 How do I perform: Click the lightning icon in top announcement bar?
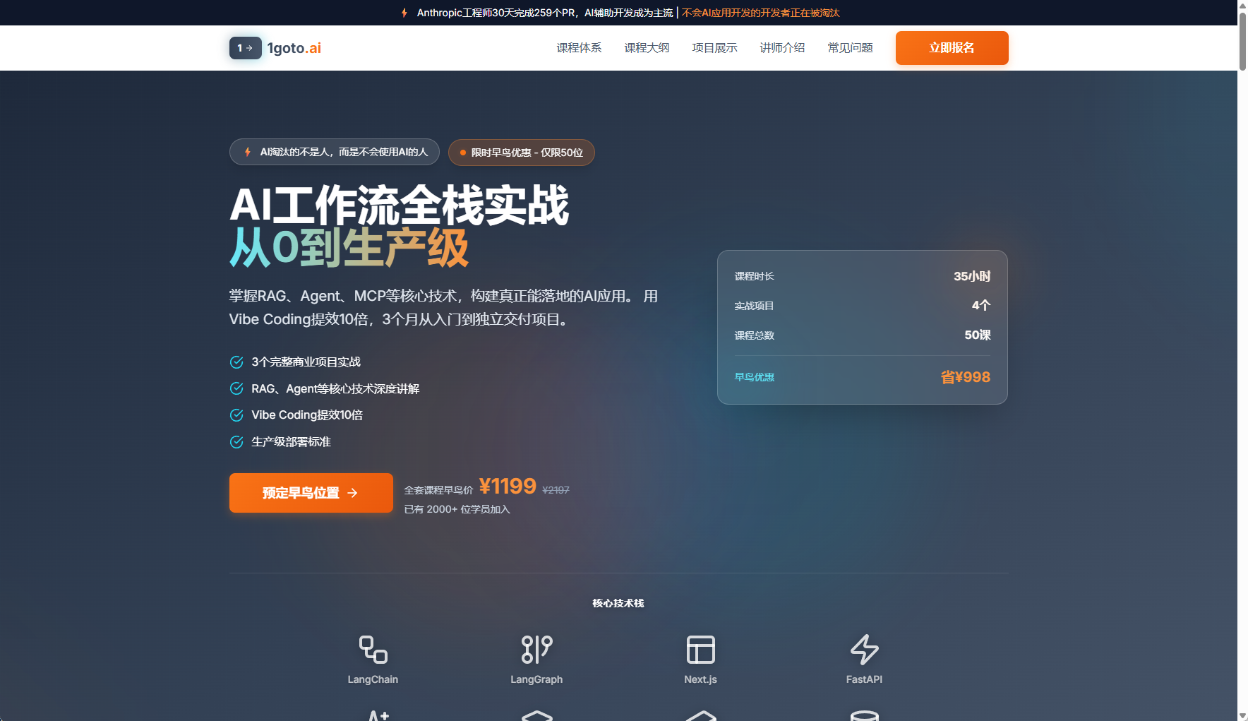(404, 13)
